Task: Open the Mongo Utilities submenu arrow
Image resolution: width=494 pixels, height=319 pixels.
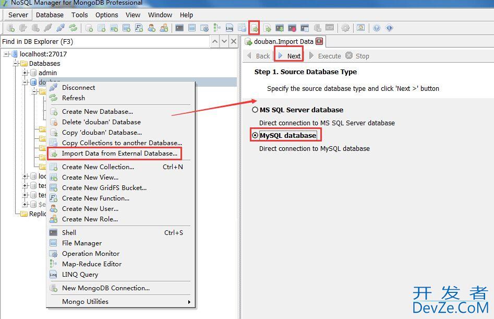Action: pos(189,302)
